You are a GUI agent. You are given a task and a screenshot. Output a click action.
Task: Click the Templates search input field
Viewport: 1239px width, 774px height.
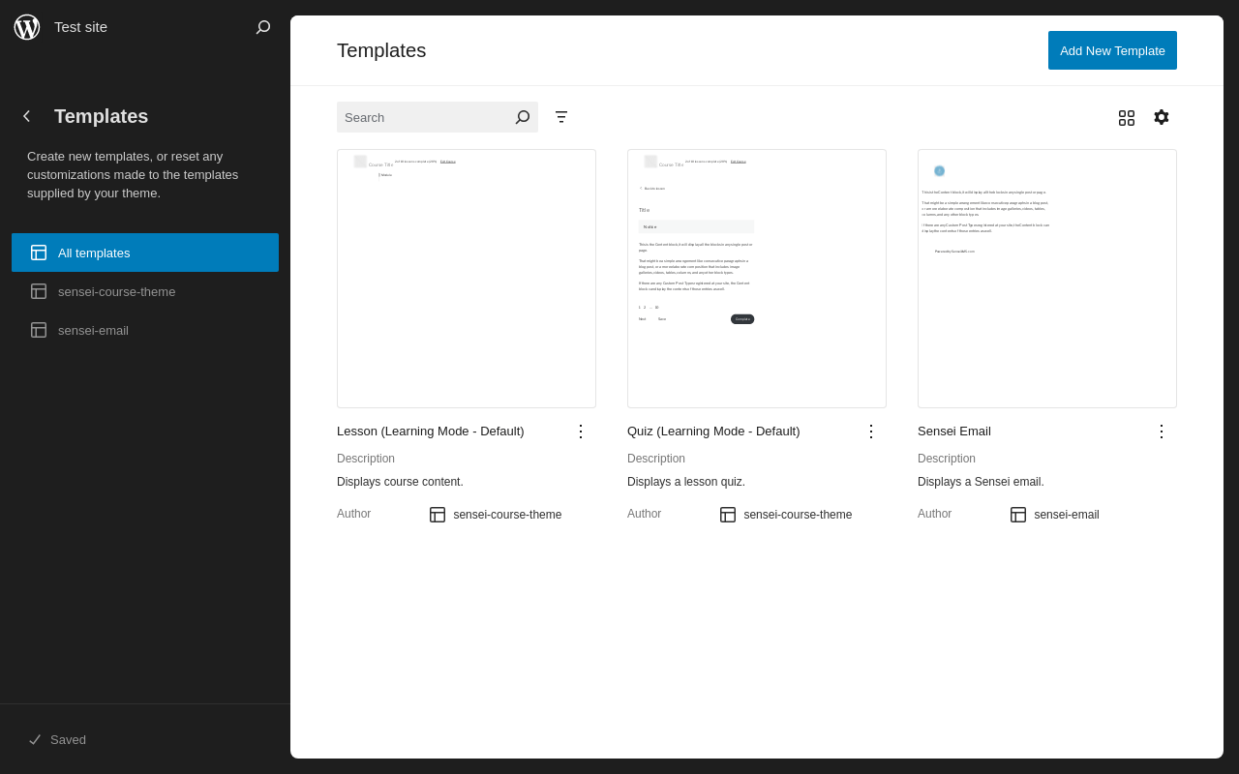coord(424,117)
